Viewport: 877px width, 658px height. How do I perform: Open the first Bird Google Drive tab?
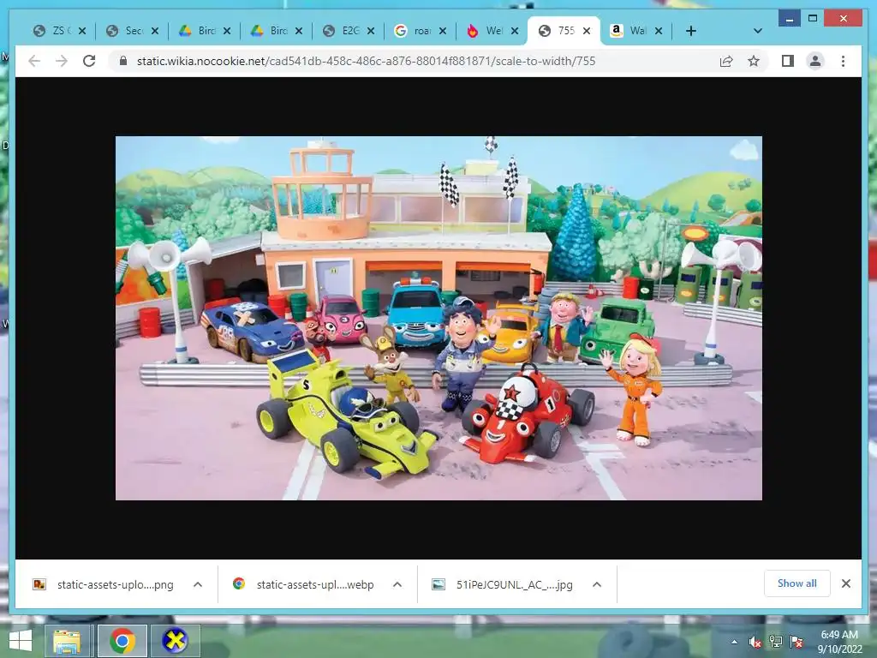(x=196, y=31)
